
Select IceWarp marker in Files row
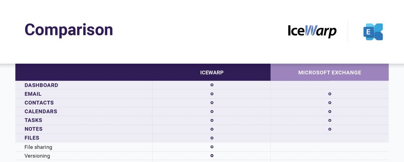coord(212,138)
